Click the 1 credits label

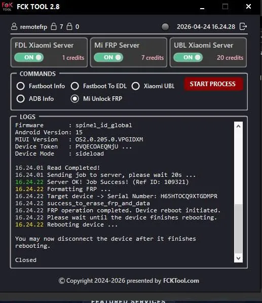click(x=73, y=58)
